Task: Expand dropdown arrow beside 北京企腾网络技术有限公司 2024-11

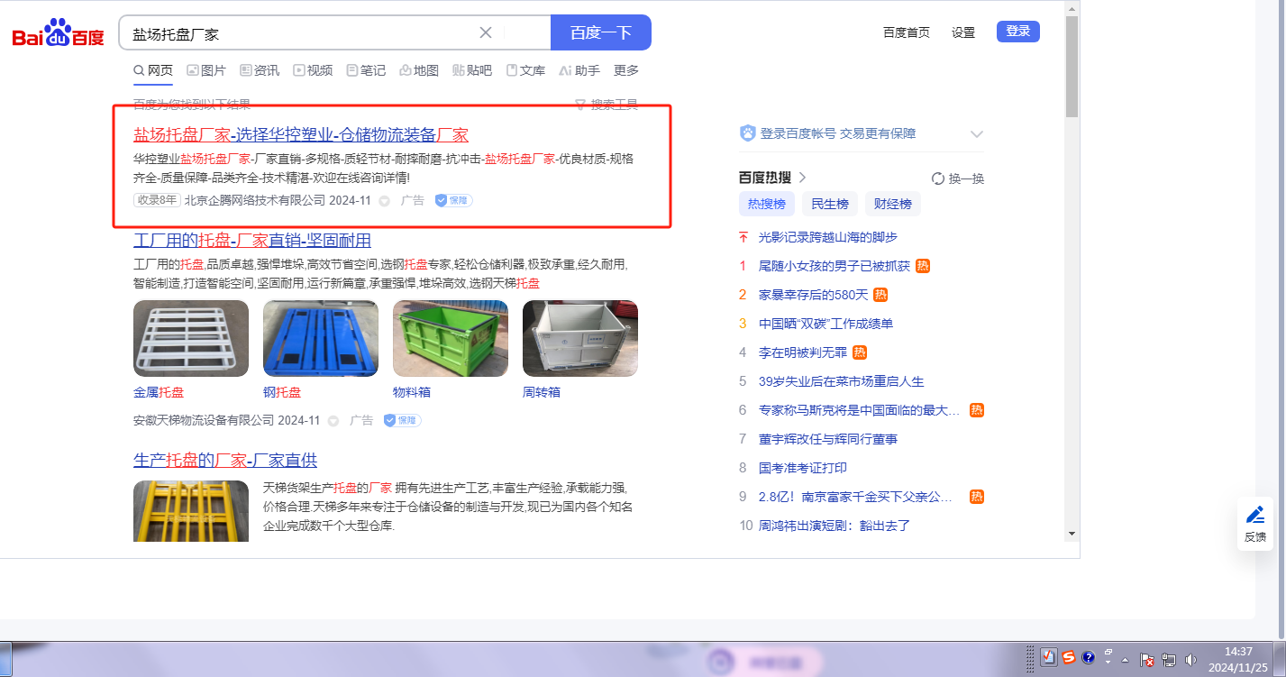Action: (x=384, y=201)
